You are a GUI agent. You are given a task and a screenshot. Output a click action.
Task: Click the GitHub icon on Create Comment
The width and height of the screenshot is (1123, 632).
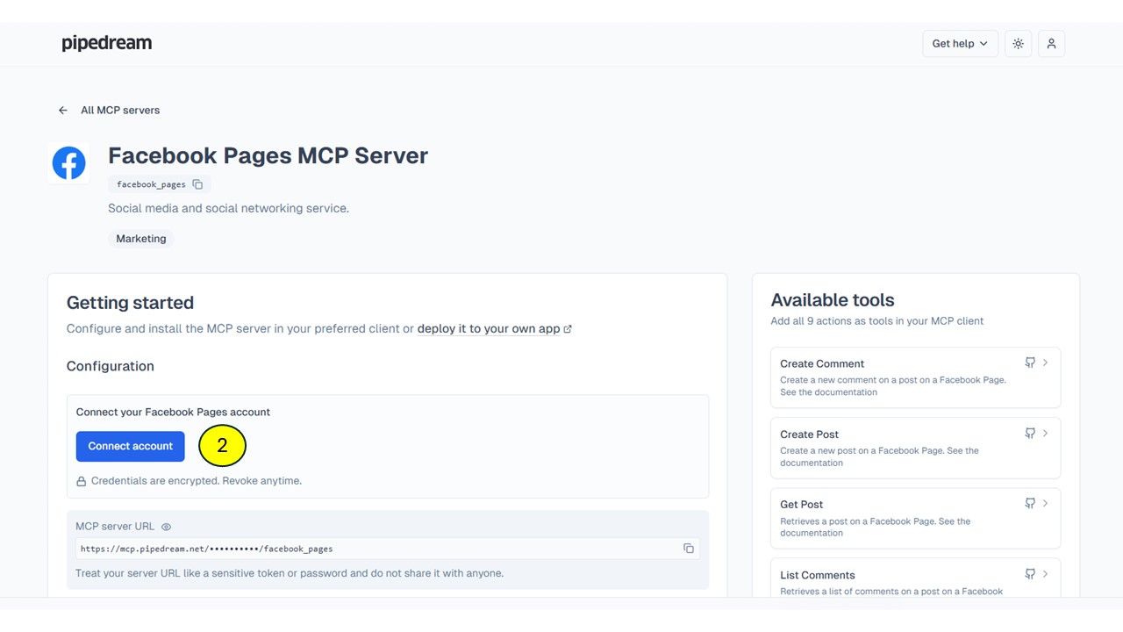click(x=1030, y=363)
